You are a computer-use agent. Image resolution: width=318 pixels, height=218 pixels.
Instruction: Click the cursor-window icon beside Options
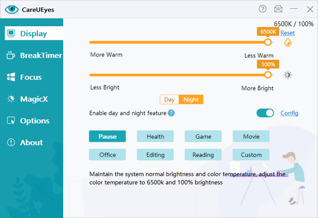[x=11, y=120]
